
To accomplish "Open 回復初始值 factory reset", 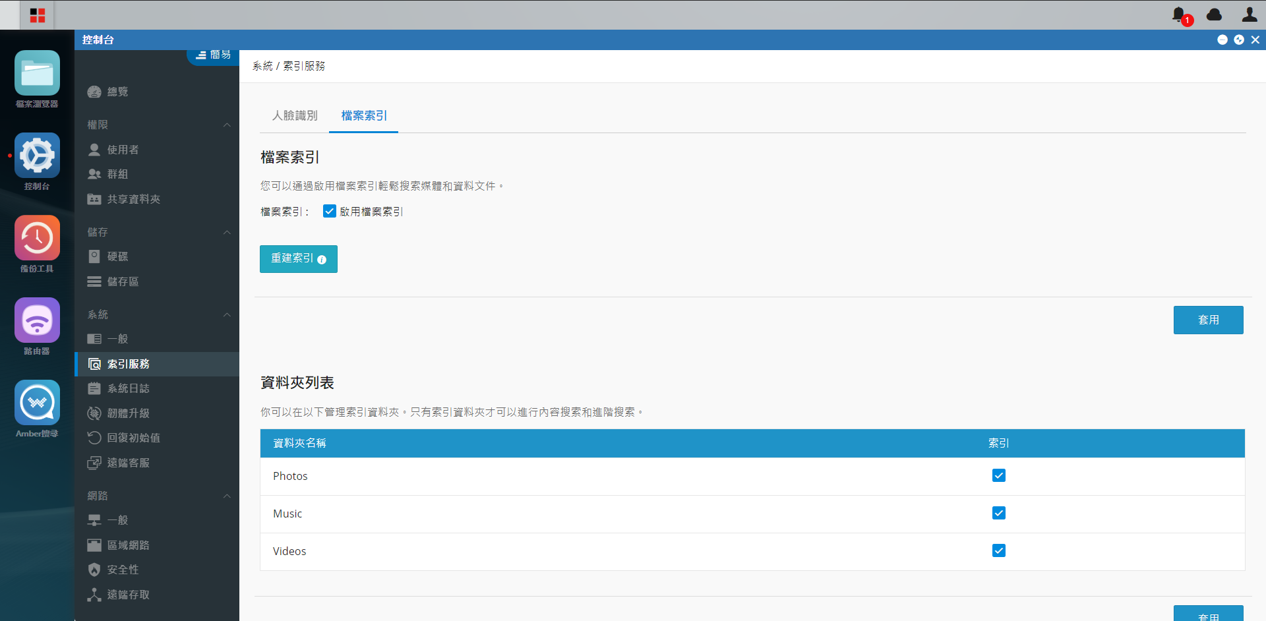I will 157,438.
